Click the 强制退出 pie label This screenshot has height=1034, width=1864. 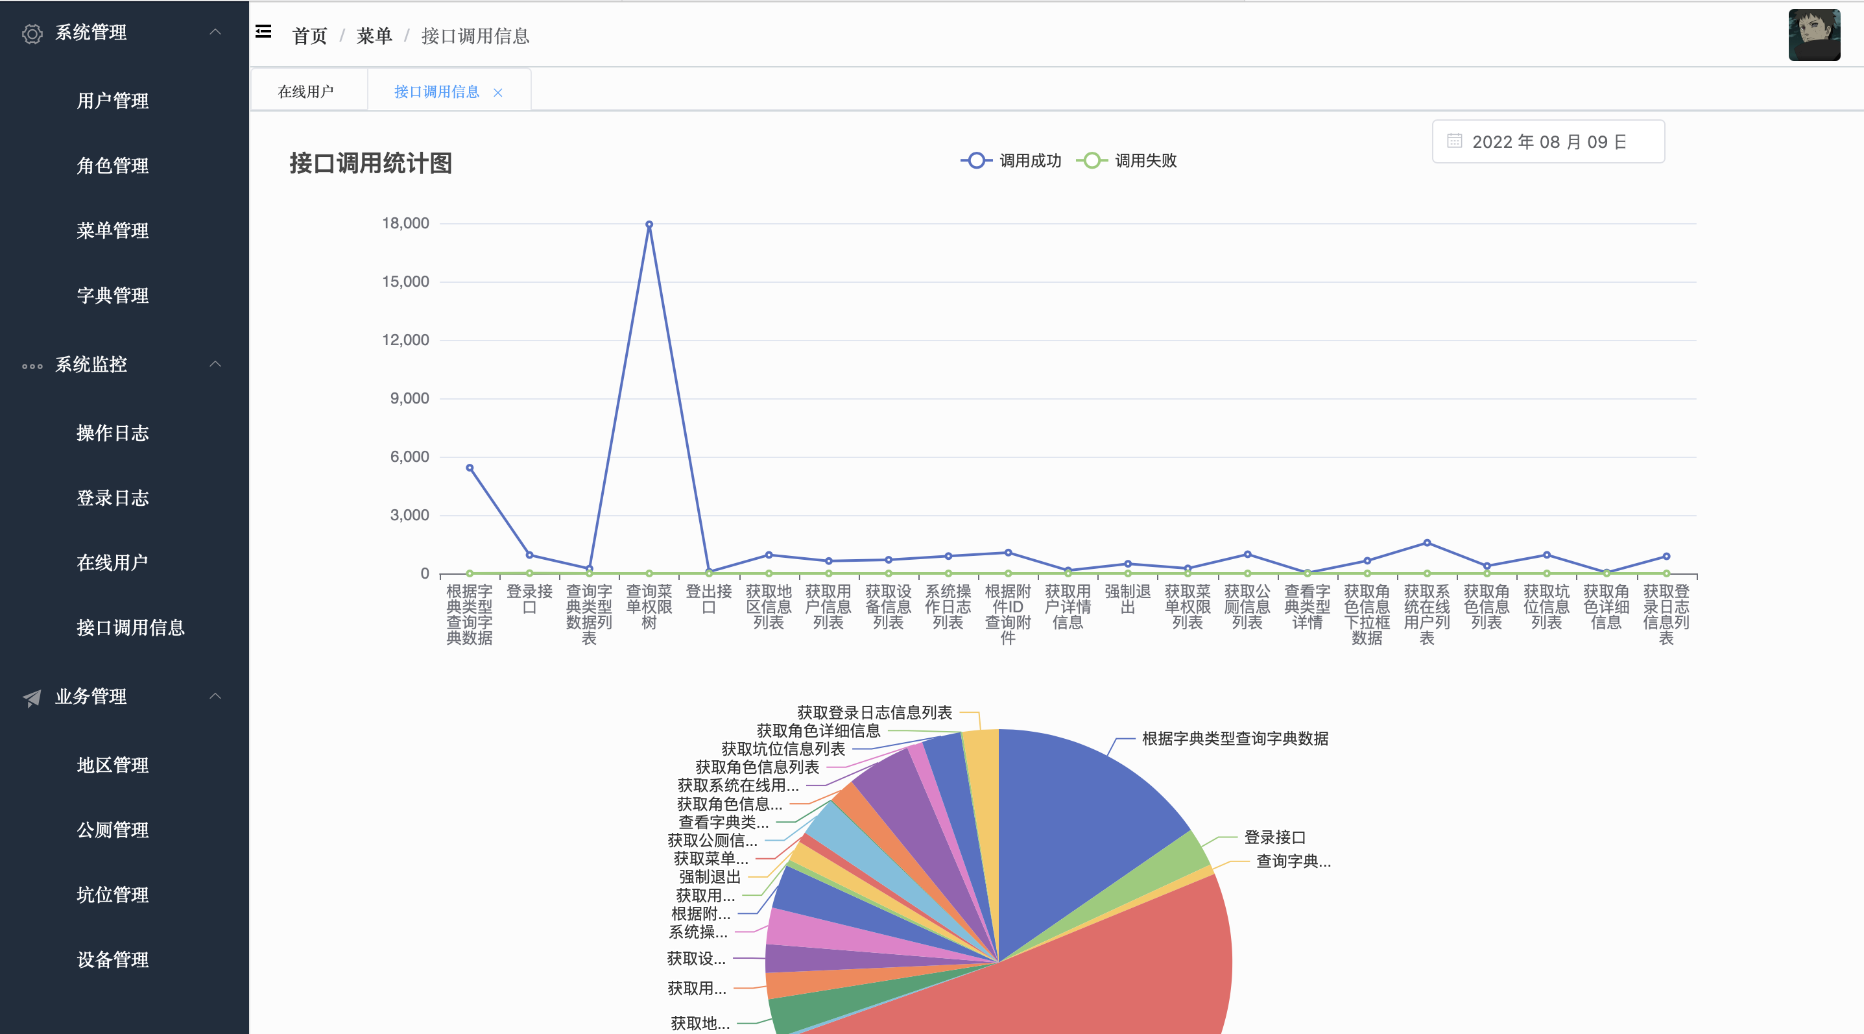click(x=710, y=876)
